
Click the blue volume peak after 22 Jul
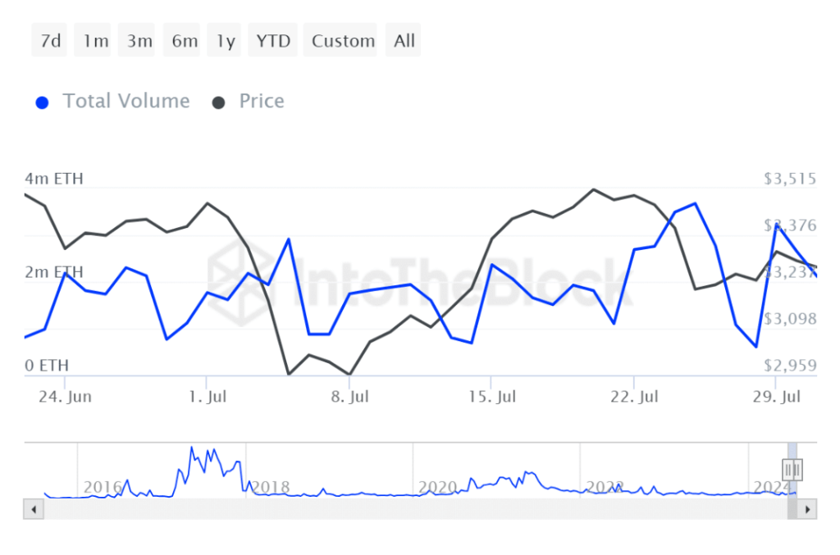click(695, 203)
